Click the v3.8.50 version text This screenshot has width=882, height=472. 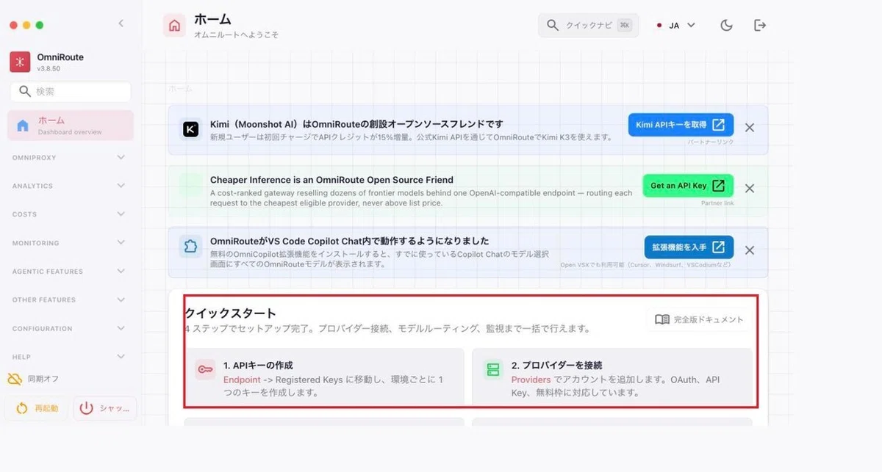(49, 69)
